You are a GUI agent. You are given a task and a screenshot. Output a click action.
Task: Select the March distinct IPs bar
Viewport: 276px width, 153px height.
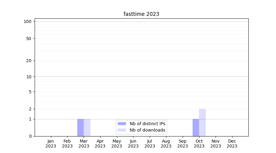(x=80, y=128)
